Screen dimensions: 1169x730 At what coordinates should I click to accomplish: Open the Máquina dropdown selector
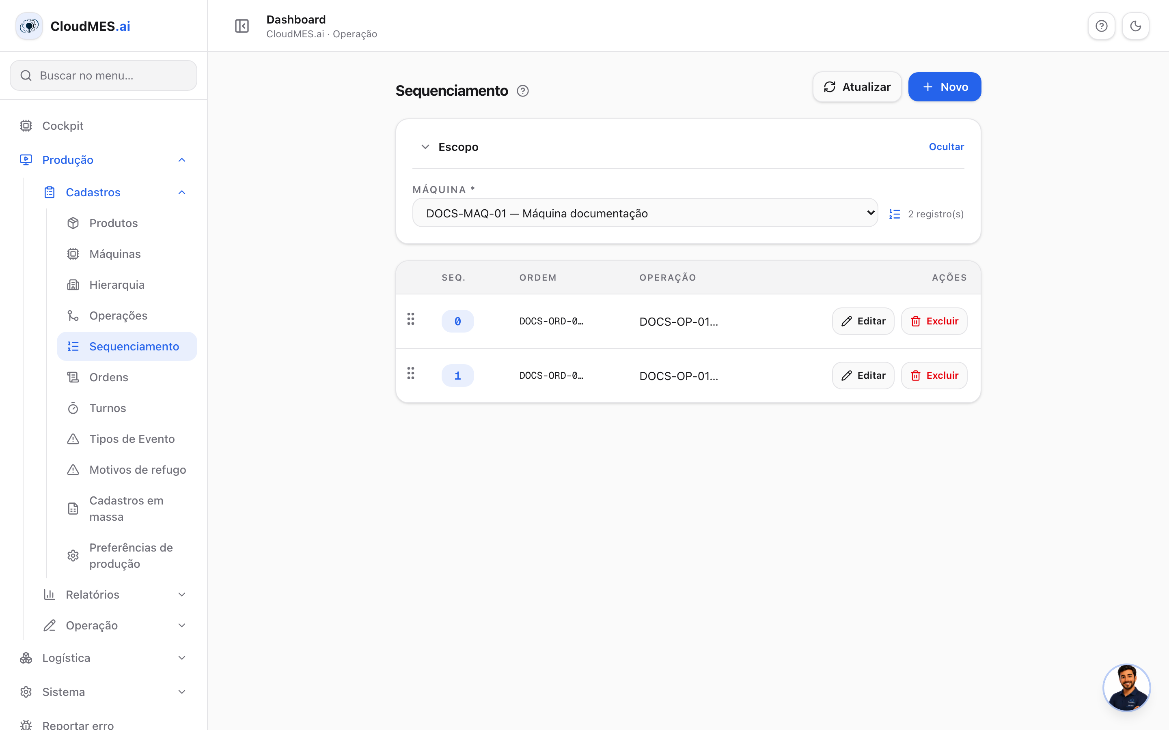[x=645, y=213]
